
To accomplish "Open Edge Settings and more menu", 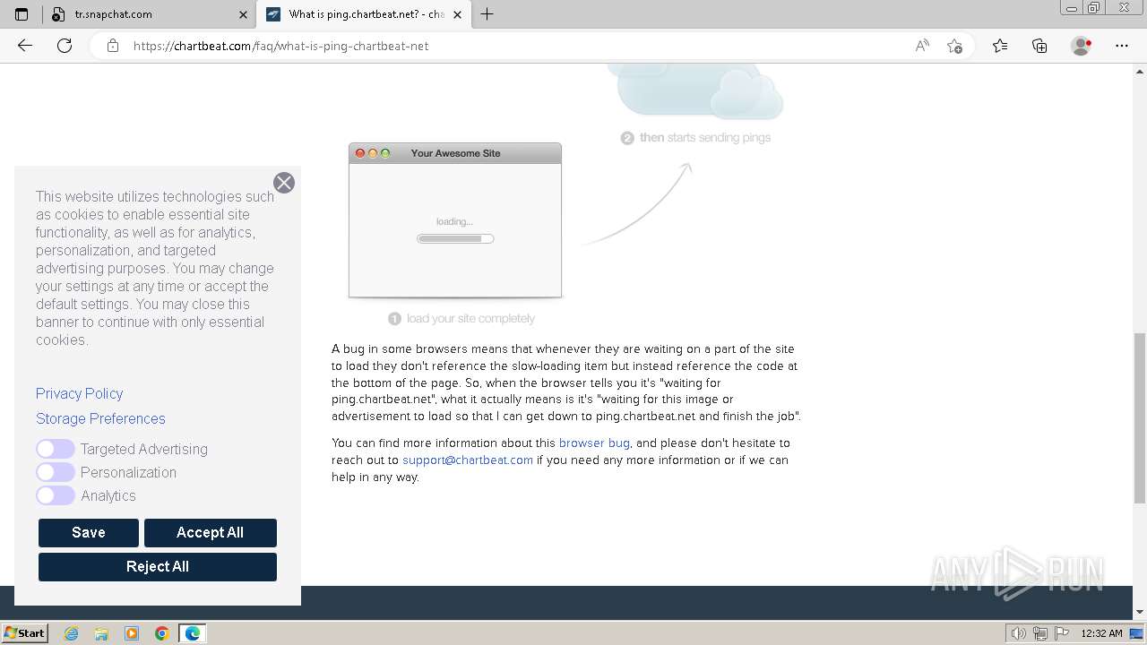I will [x=1122, y=46].
